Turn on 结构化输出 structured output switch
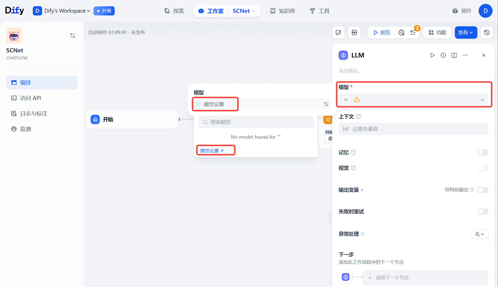 click(x=483, y=190)
